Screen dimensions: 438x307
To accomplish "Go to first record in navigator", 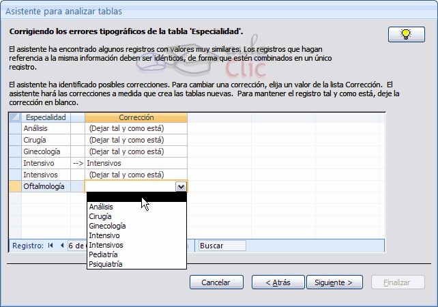I will click(x=50, y=246).
